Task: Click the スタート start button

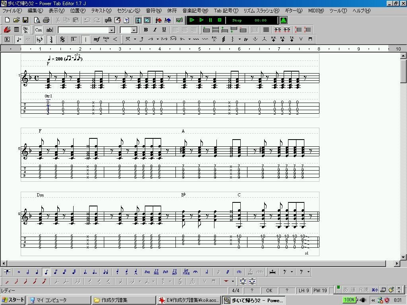Action: pos(13,300)
